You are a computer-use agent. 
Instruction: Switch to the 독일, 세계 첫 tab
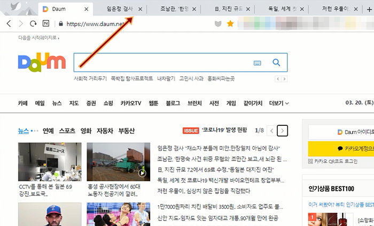[282, 9]
